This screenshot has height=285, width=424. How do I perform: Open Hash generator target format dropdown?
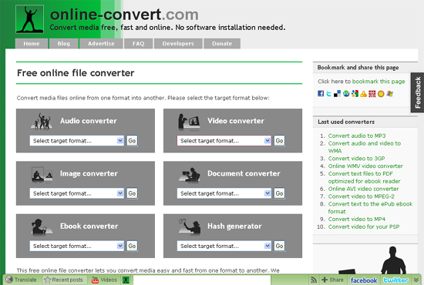pyautogui.click(x=224, y=246)
